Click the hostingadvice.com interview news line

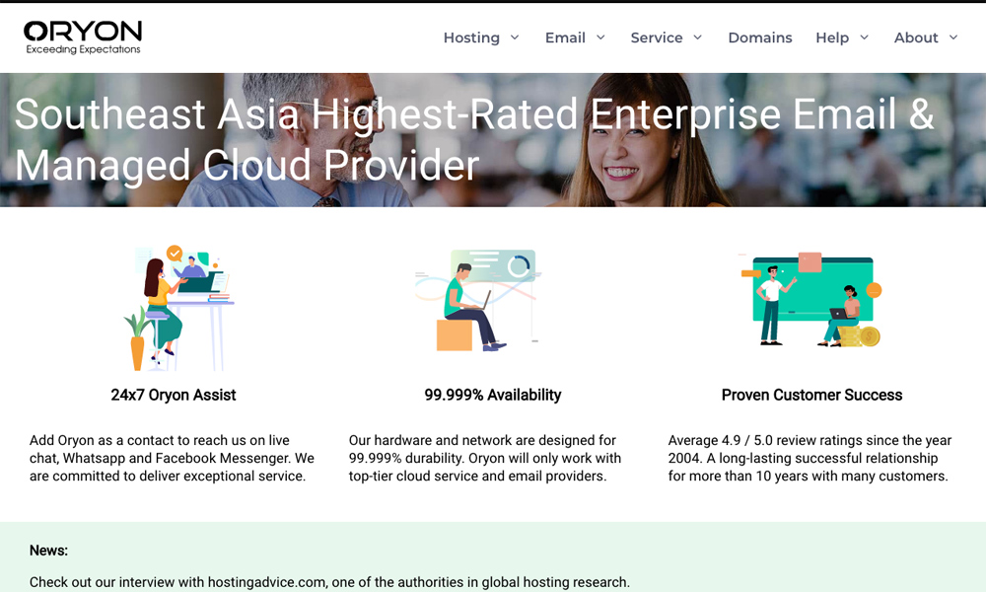(x=329, y=582)
